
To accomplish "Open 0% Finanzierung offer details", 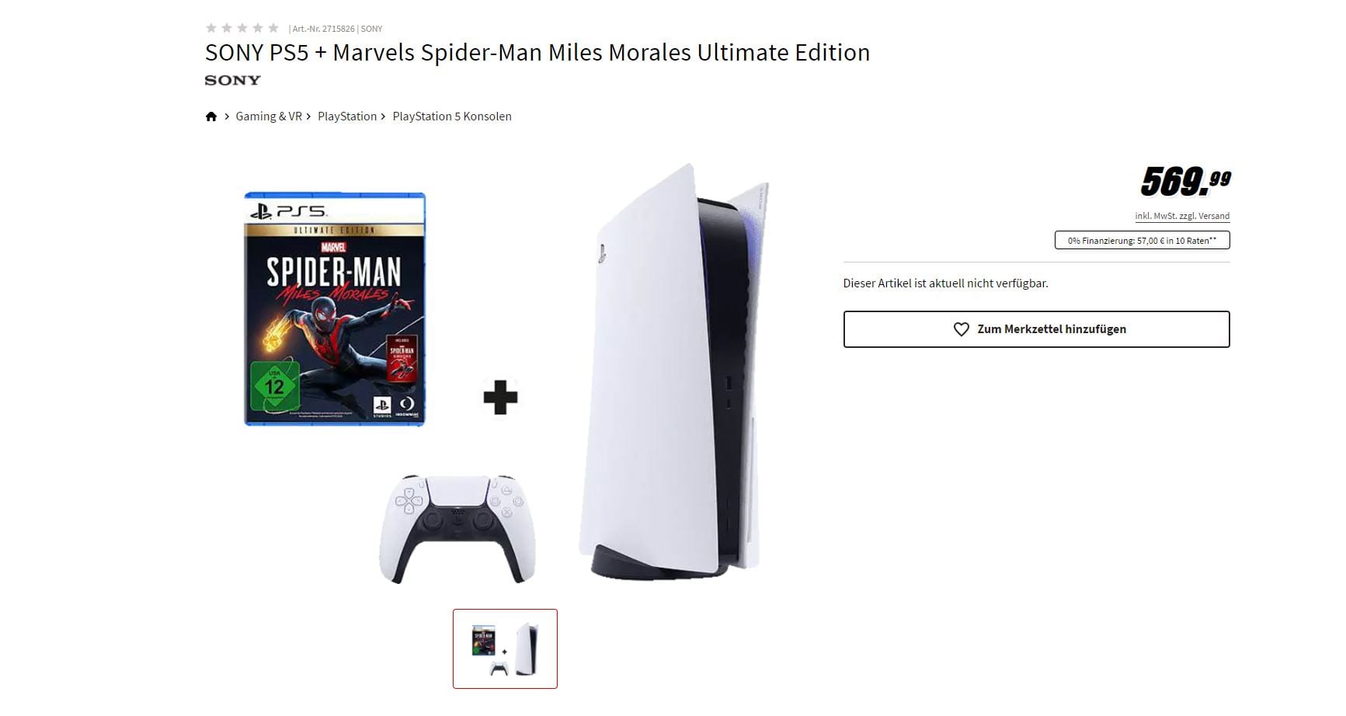I will (1142, 241).
